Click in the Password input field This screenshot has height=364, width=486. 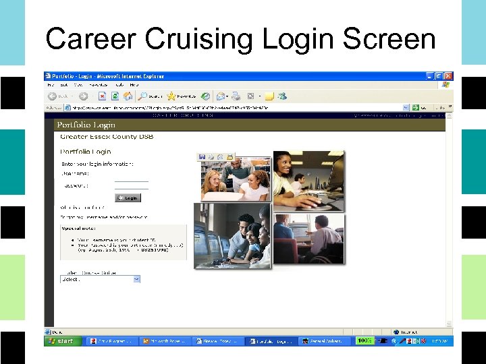132,185
